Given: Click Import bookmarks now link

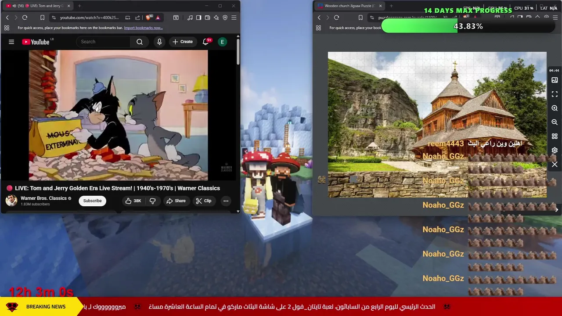Looking at the screenshot, I should click(143, 28).
